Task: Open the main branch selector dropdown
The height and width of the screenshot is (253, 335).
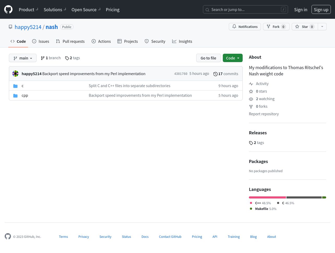Action: [x=23, y=58]
